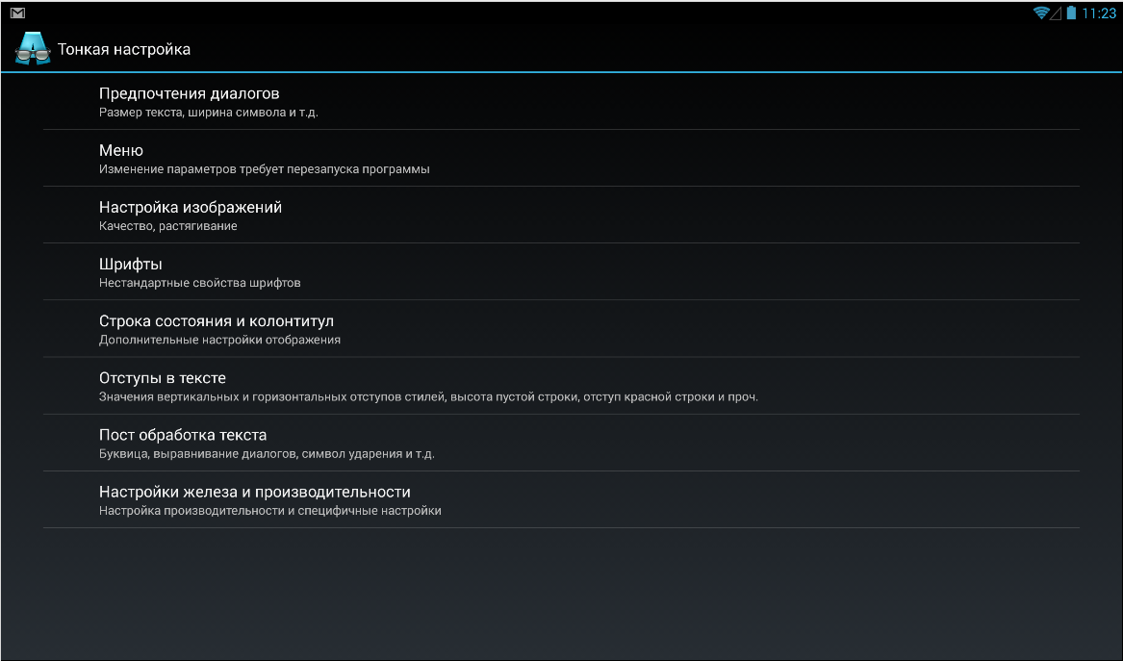Tap the clock showing 11:23
Image resolution: width=1123 pixels, height=661 pixels.
1099,13
